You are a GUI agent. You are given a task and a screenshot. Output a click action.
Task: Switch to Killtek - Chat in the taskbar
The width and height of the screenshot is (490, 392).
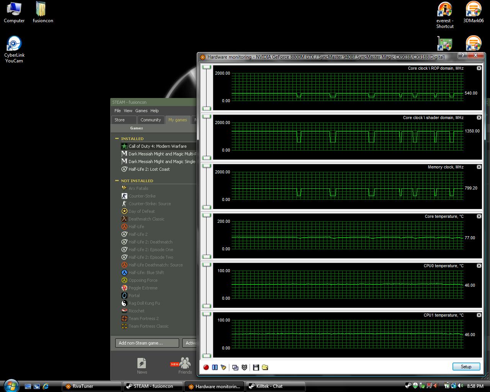(276, 386)
